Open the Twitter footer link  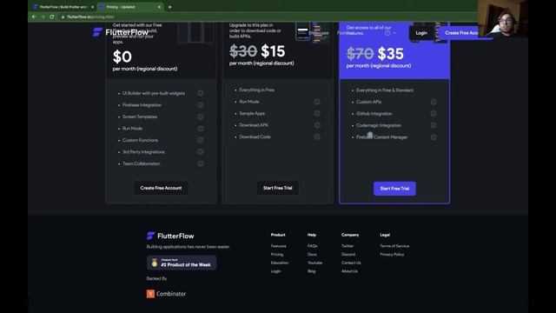point(347,246)
